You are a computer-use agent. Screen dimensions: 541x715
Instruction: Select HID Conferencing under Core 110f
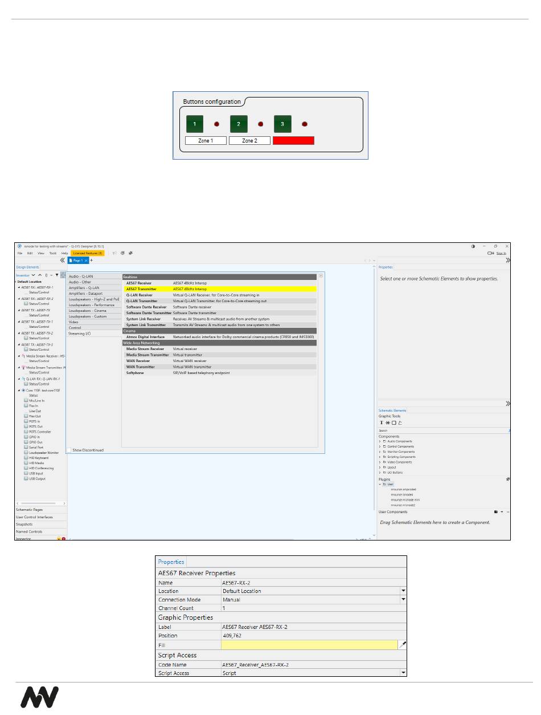41,468
